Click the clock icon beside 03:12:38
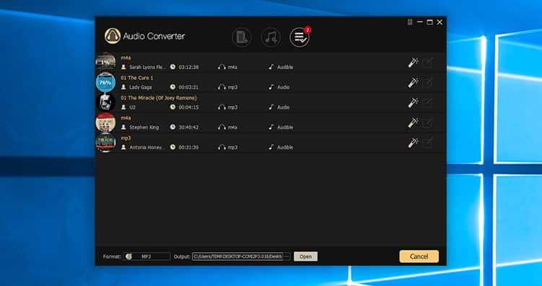The height and width of the screenshot is (286, 542). [x=172, y=67]
